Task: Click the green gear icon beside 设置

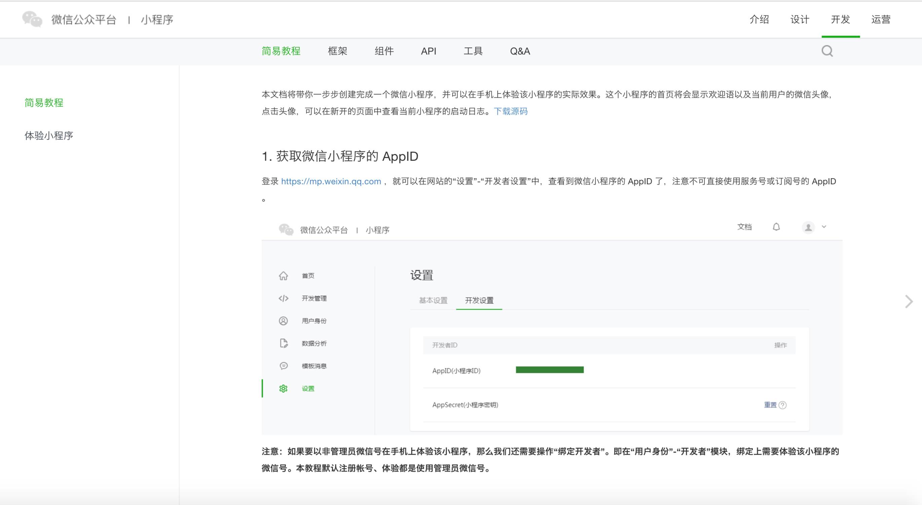Action: (283, 388)
